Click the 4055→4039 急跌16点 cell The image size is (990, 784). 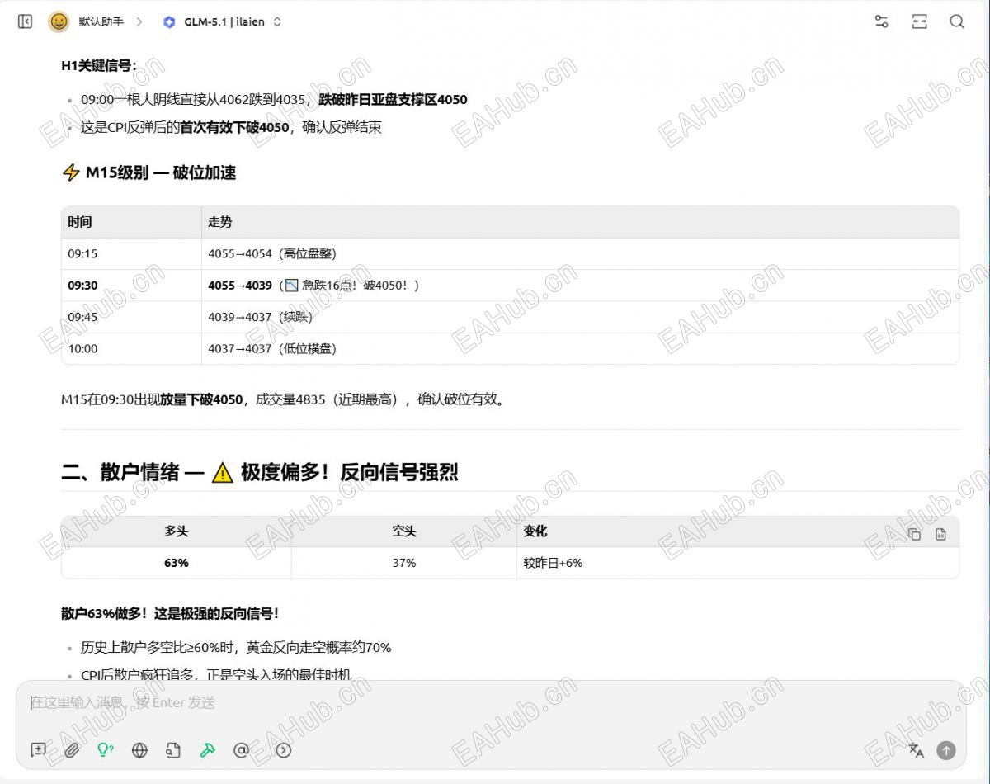[x=580, y=286]
